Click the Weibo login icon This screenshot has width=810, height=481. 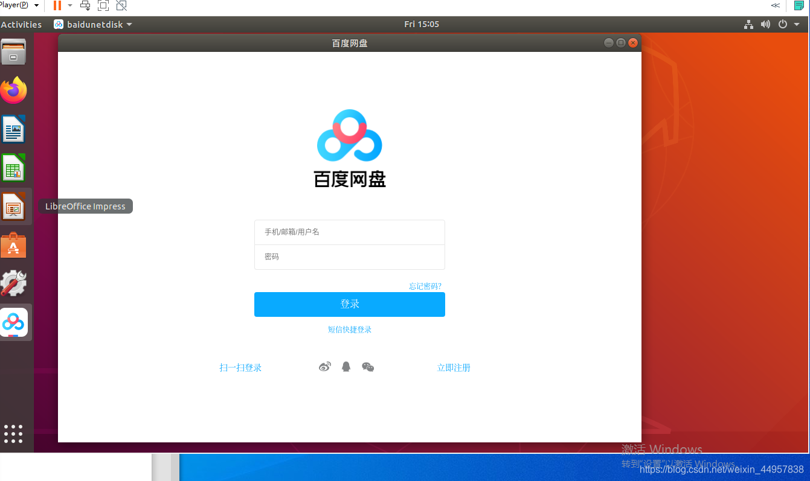click(x=325, y=366)
